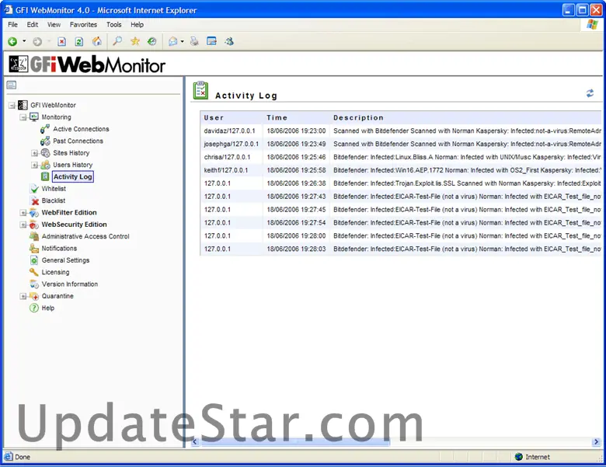Go to the Home page icon
606x467 pixels.
[97, 41]
